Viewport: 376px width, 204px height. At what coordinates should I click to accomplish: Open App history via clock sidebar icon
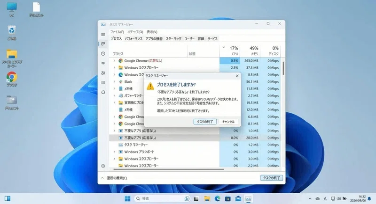pos(103,54)
